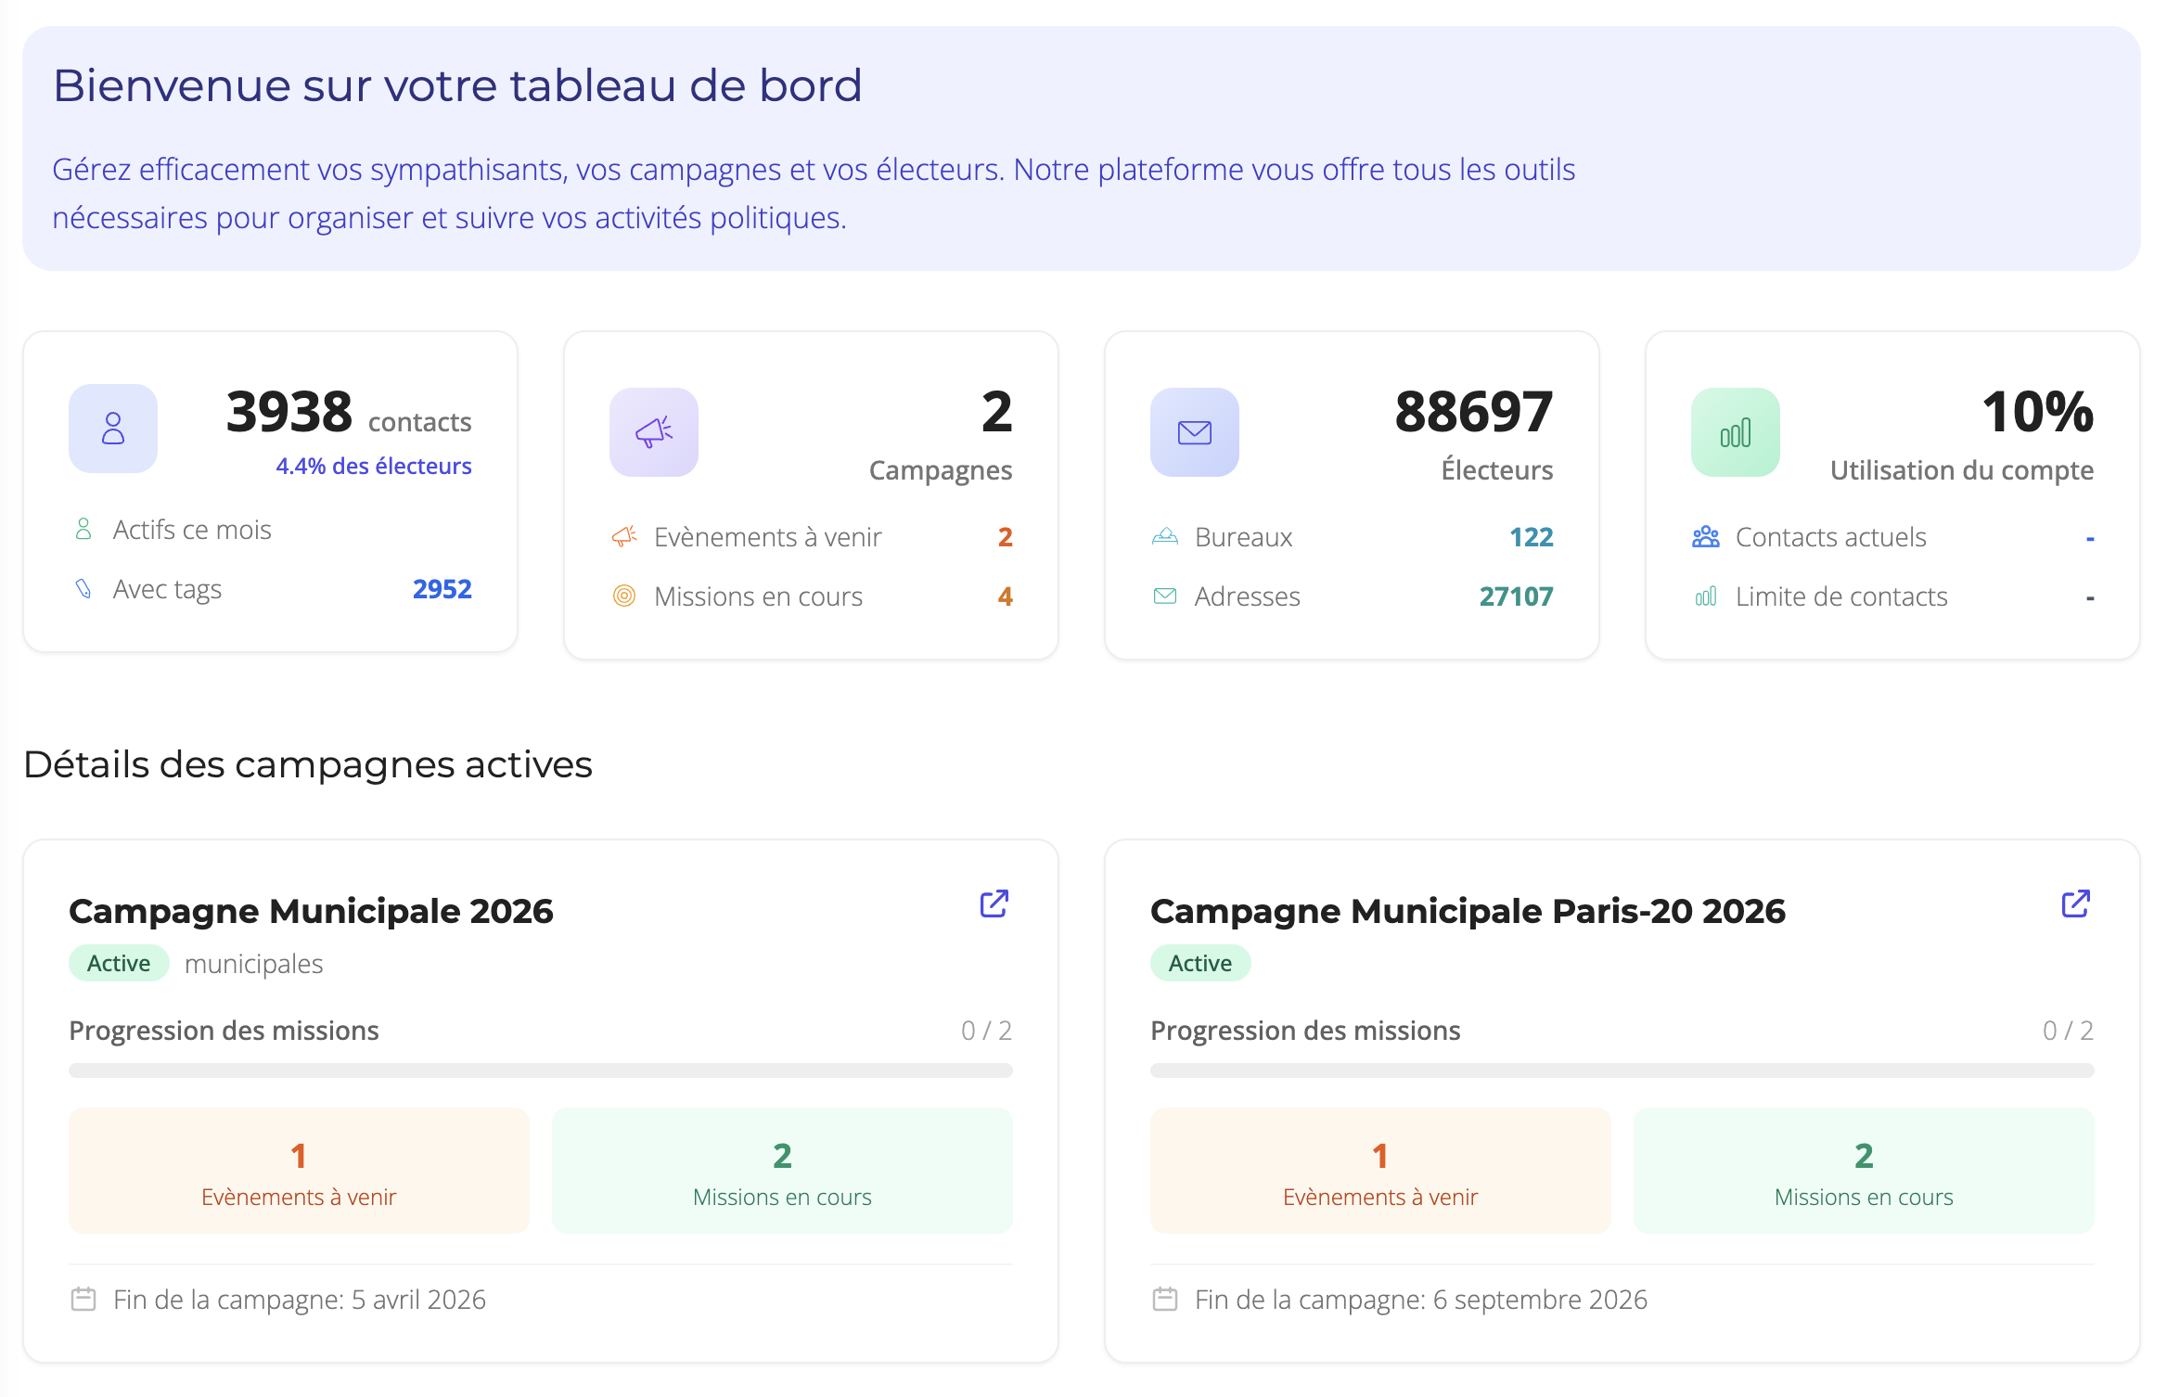
Task: Click the Adresses count 27107
Action: (1516, 596)
